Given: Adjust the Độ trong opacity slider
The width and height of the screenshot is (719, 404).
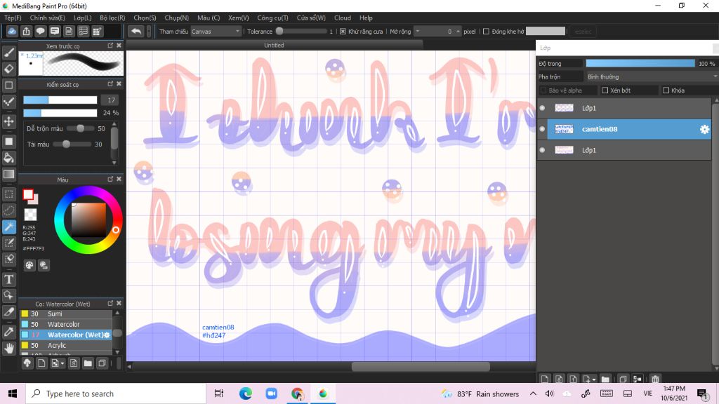Looking at the screenshot, I should tap(640, 64).
